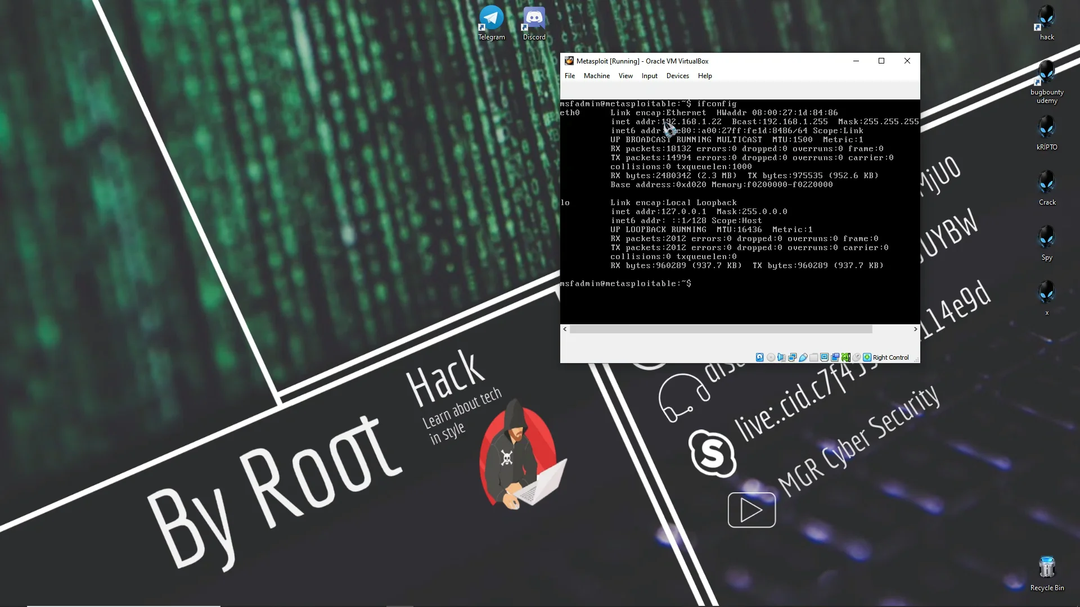The width and height of the screenshot is (1080, 607).
Task: Click the recording status indicator icon
Action: coord(835,357)
